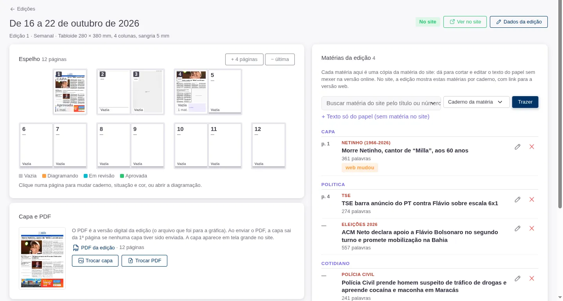This screenshot has width=563, height=301.
Task: Open Ver no site
Action: (465, 22)
